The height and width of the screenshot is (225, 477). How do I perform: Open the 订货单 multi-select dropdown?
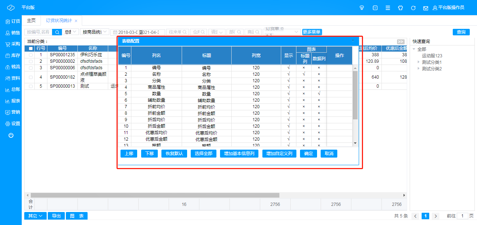[x=282, y=32]
